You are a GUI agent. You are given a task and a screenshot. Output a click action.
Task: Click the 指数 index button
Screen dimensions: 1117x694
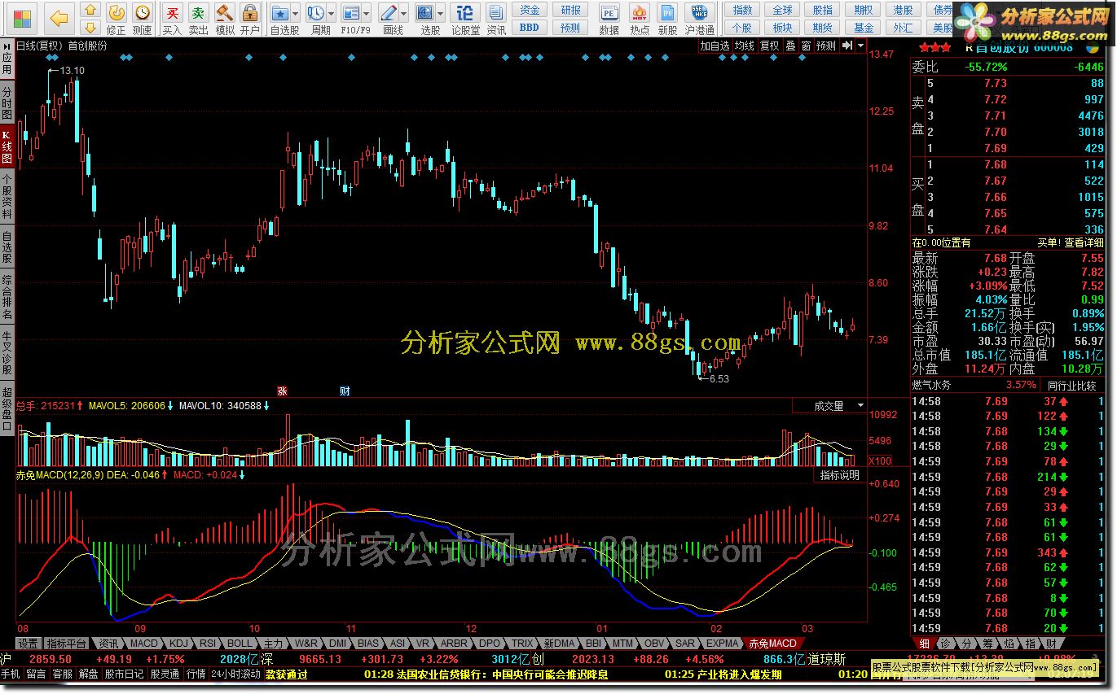[x=742, y=10]
